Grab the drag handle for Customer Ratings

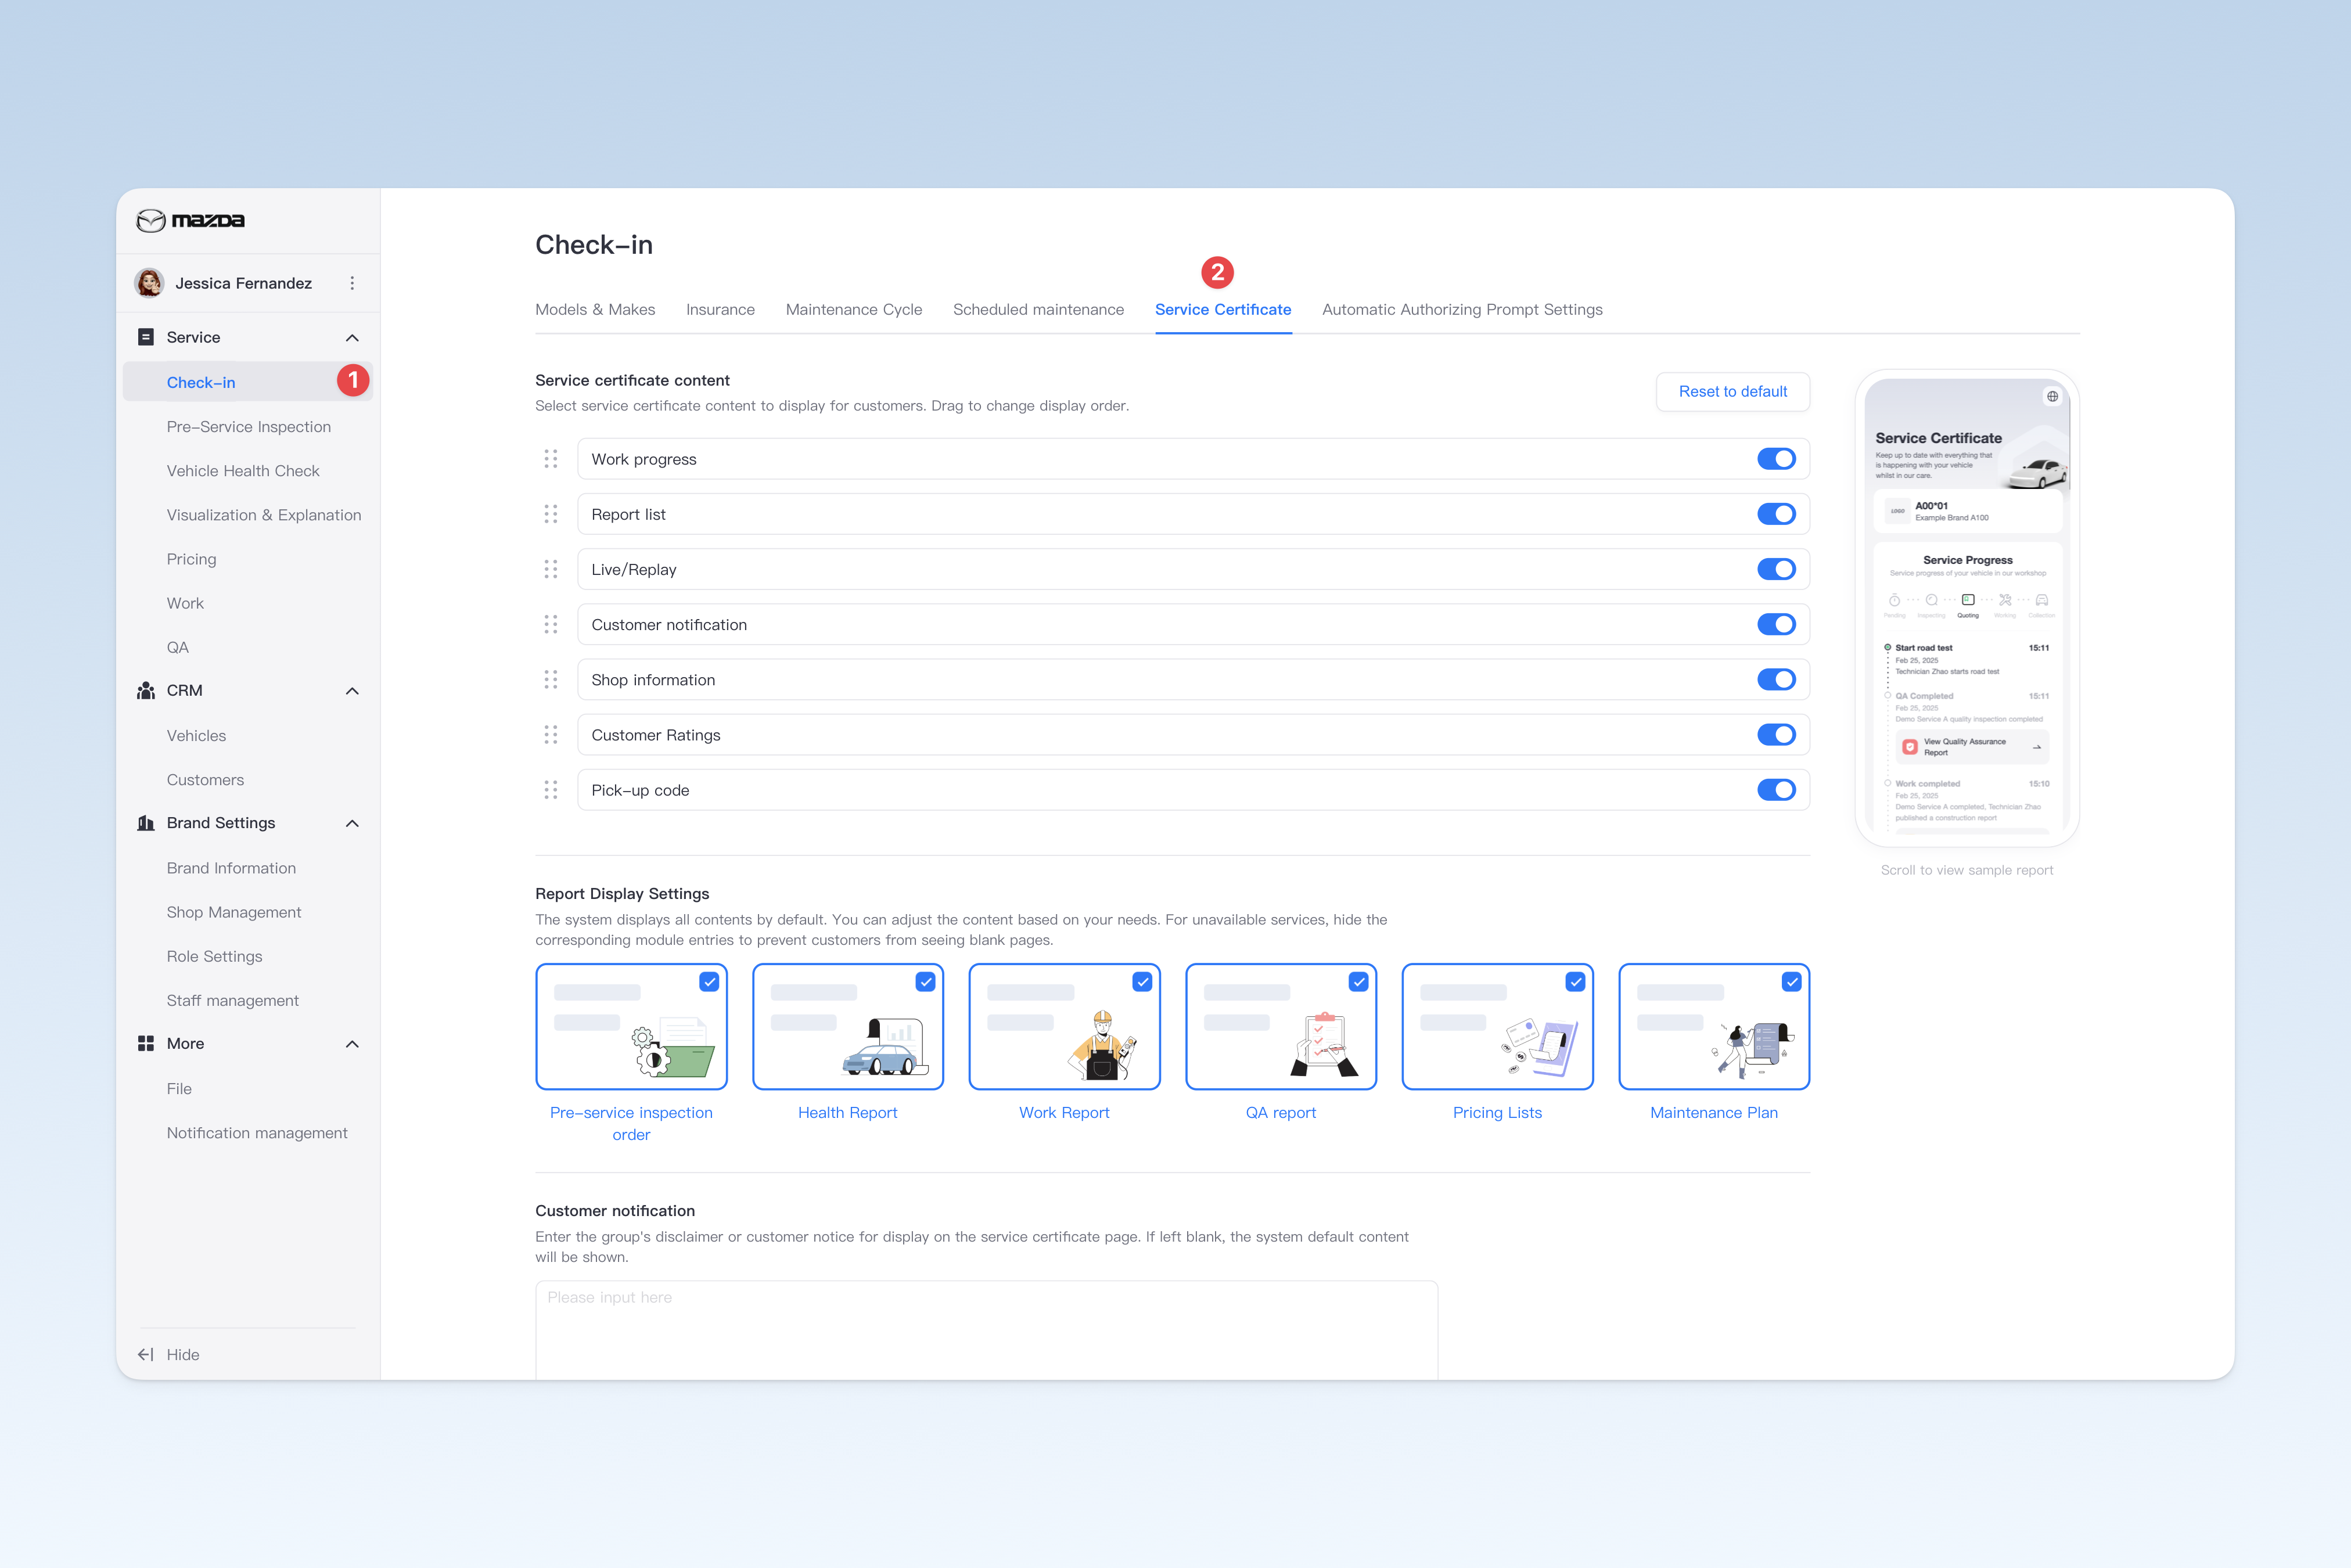[x=551, y=735]
